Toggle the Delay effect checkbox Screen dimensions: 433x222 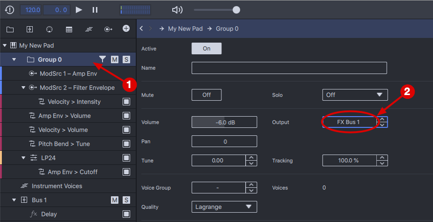[126, 214]
